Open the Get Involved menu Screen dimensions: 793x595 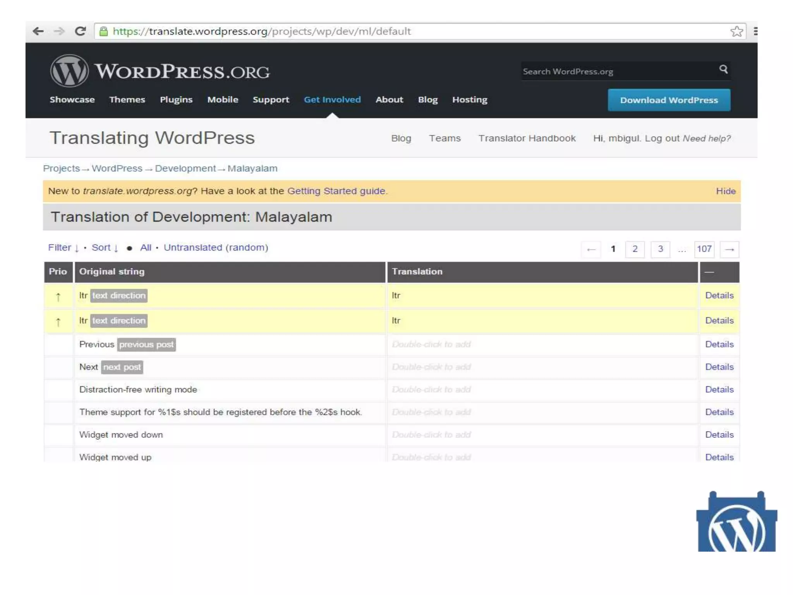click(332, 100)
